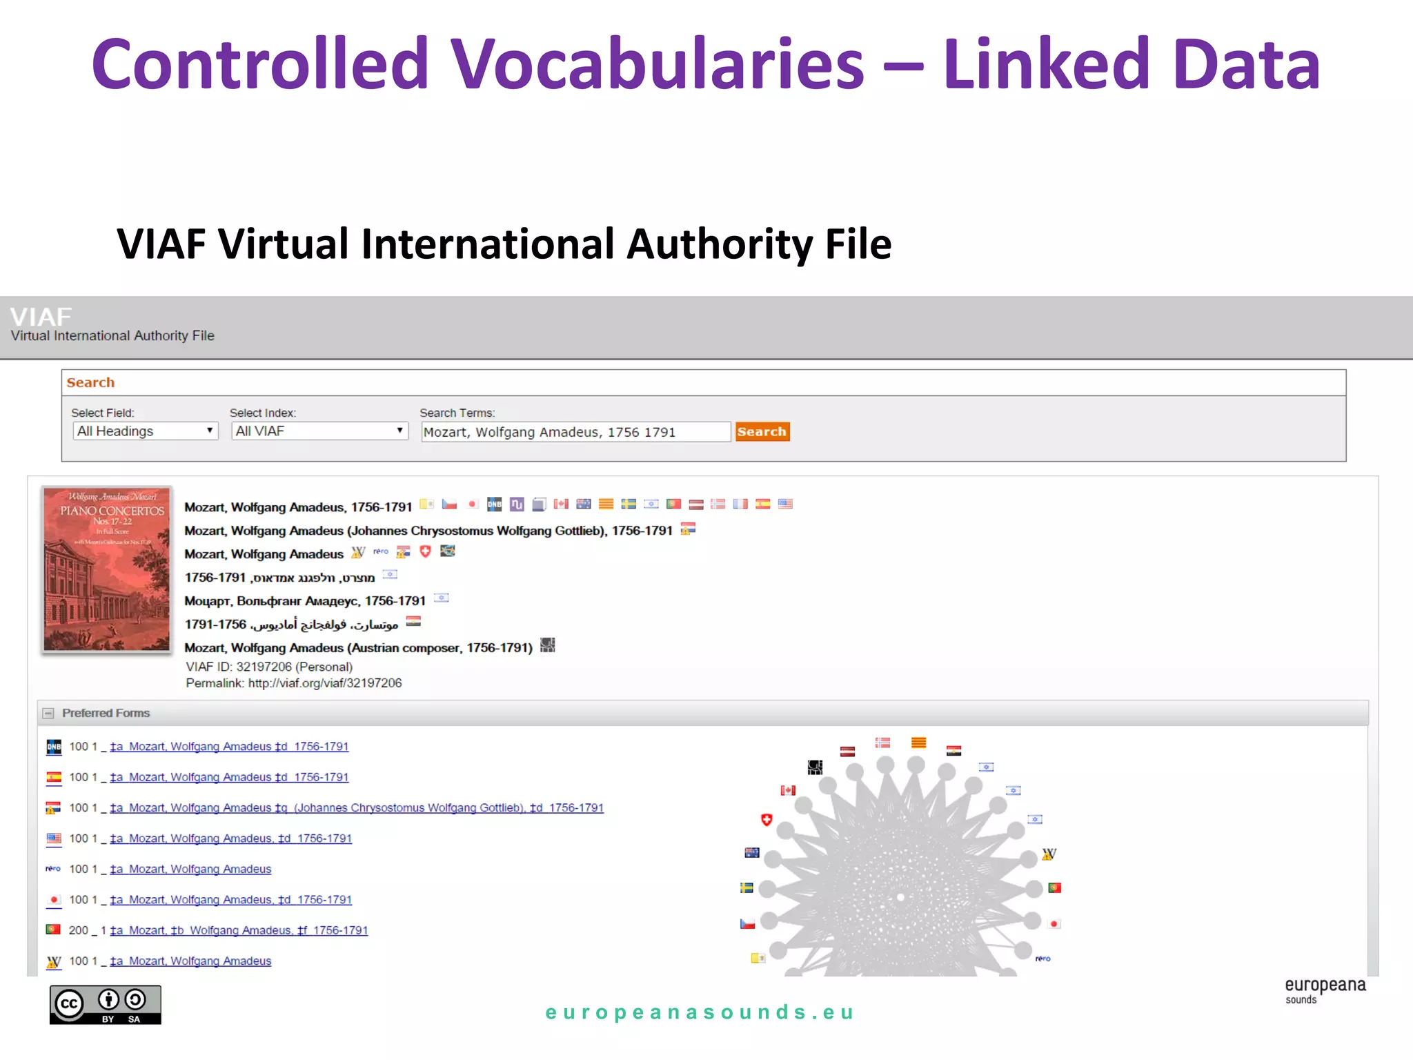Viewport: 1413px width, 1060px height.
Task: Click the Canadian flag in the Mozart heading row
Action: point(561,504)
